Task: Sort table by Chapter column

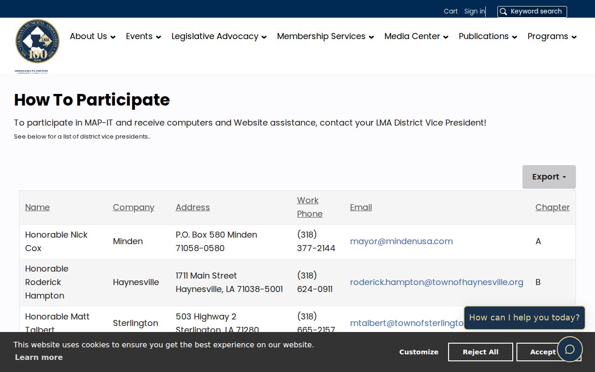Action: point(552,207)
